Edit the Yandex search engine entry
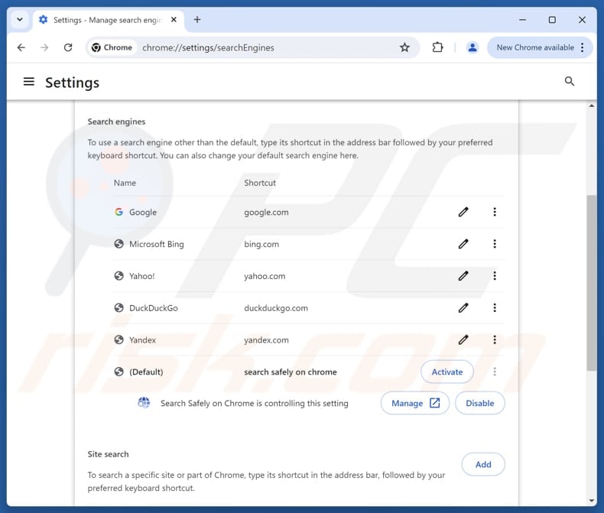This screenshot has width=604, height=513. 463,339
